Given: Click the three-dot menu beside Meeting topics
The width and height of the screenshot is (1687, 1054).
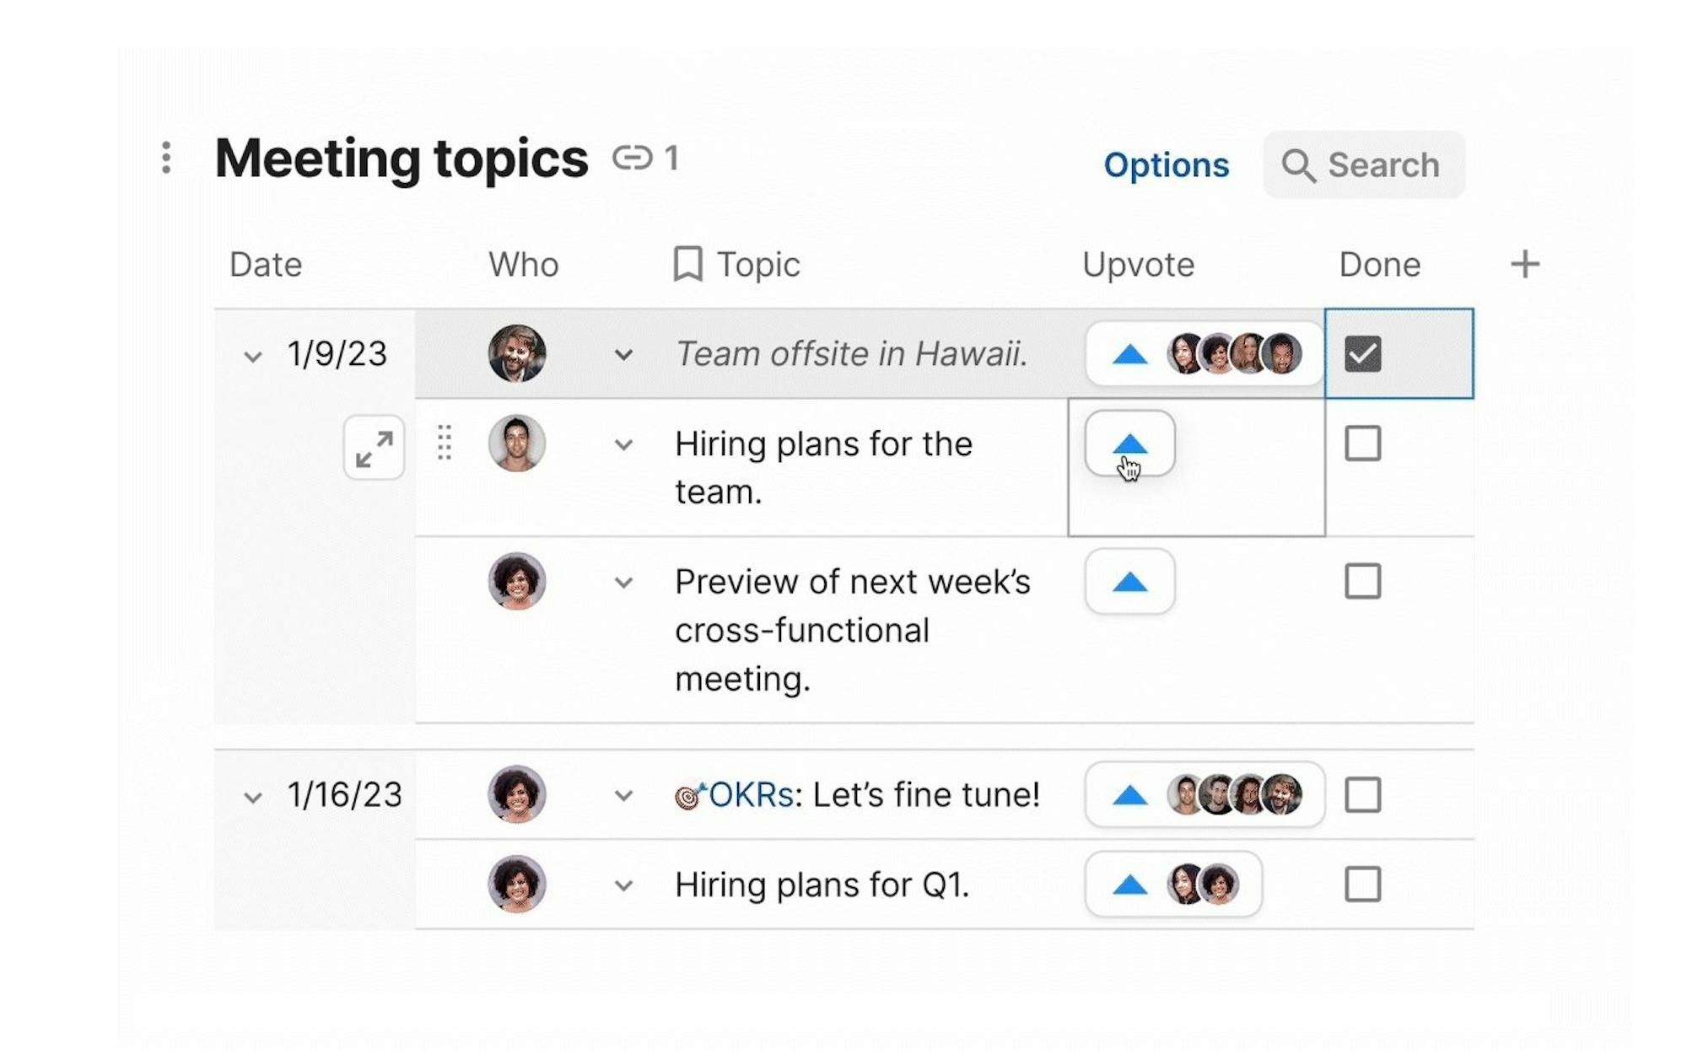Looking at the screenshot, I should tap(166, 158).
